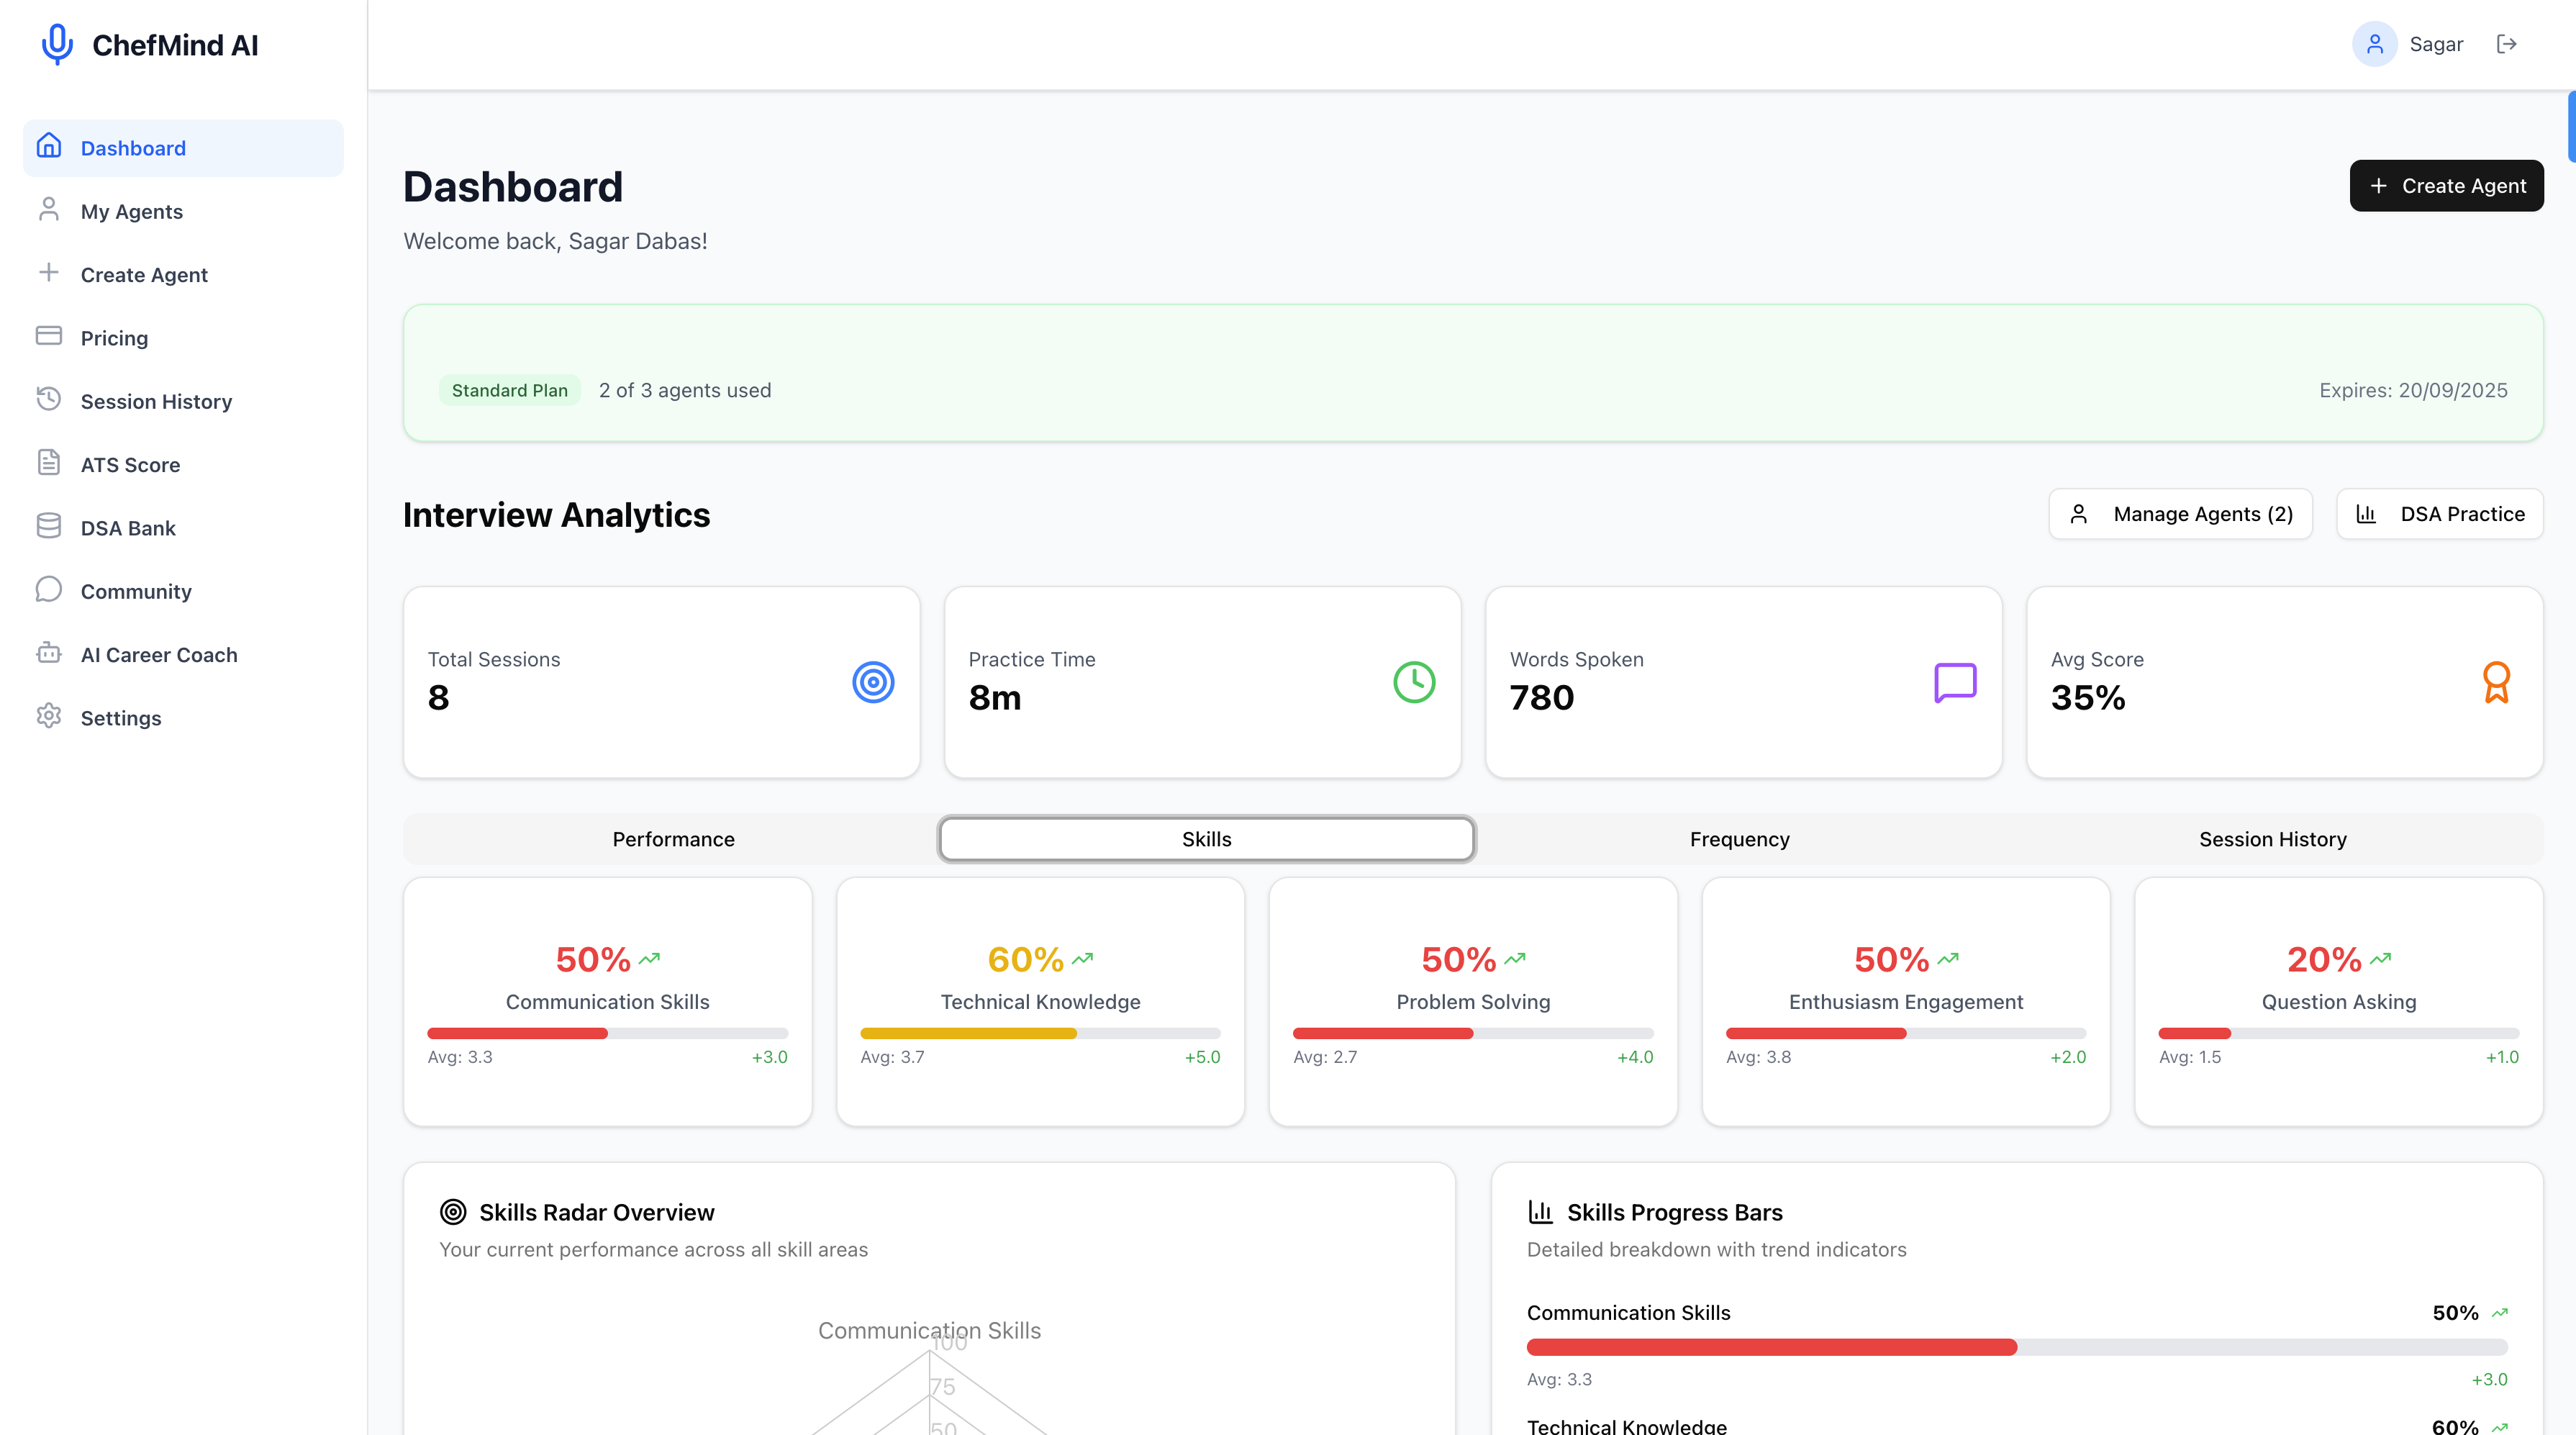
Task: Click the target icon in Total Sessions card
Action: click(873, 682)
